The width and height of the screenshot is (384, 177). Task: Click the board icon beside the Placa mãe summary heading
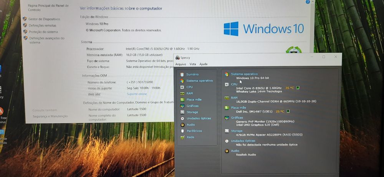click(227, 108)
